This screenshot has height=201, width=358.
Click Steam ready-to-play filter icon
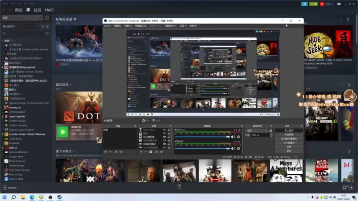[x=47, y=26]
